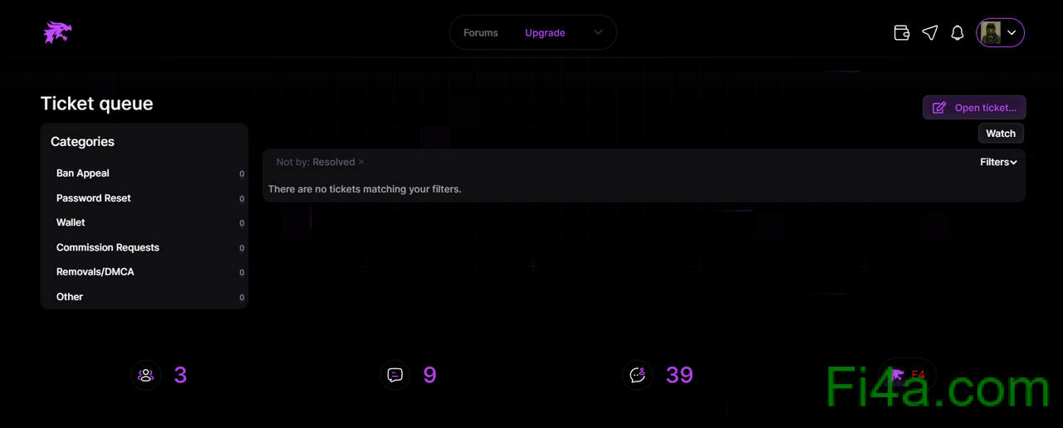1063x428 pixels.
Task: Click the dragon logo in the header
Action: (x=57, y=32)
